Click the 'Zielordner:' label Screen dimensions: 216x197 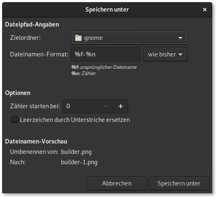coord(25,38)
